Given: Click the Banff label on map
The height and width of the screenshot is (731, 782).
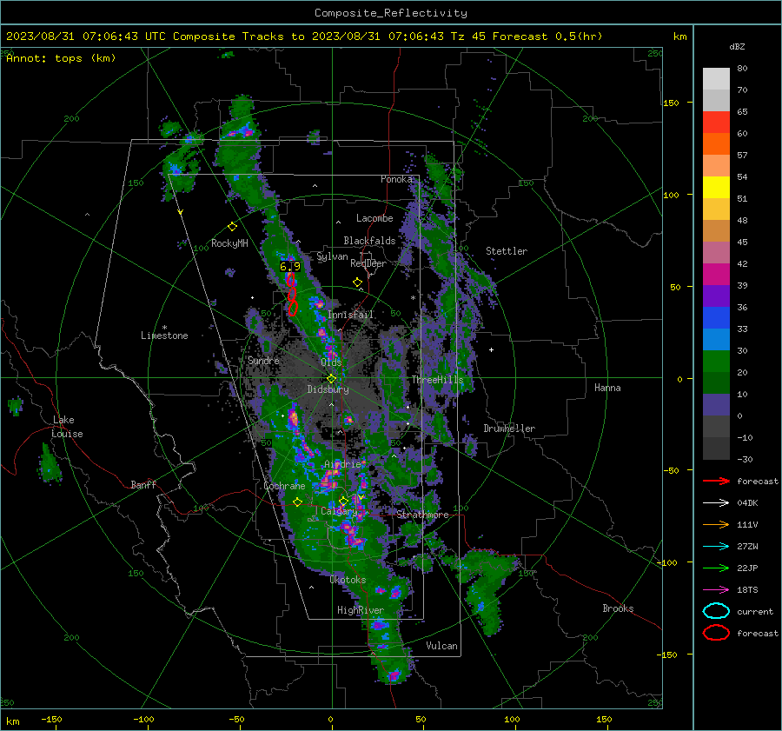Looking at the screenshot, I should point(143,485).
